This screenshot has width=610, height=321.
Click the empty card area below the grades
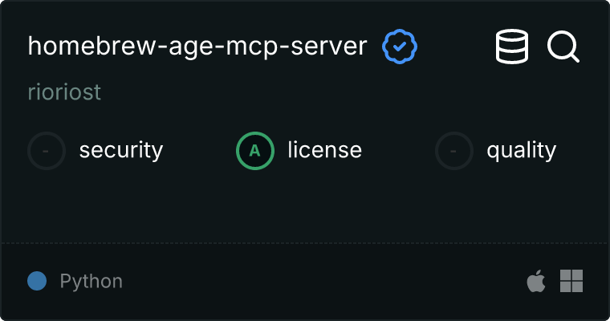coord(305,205)
